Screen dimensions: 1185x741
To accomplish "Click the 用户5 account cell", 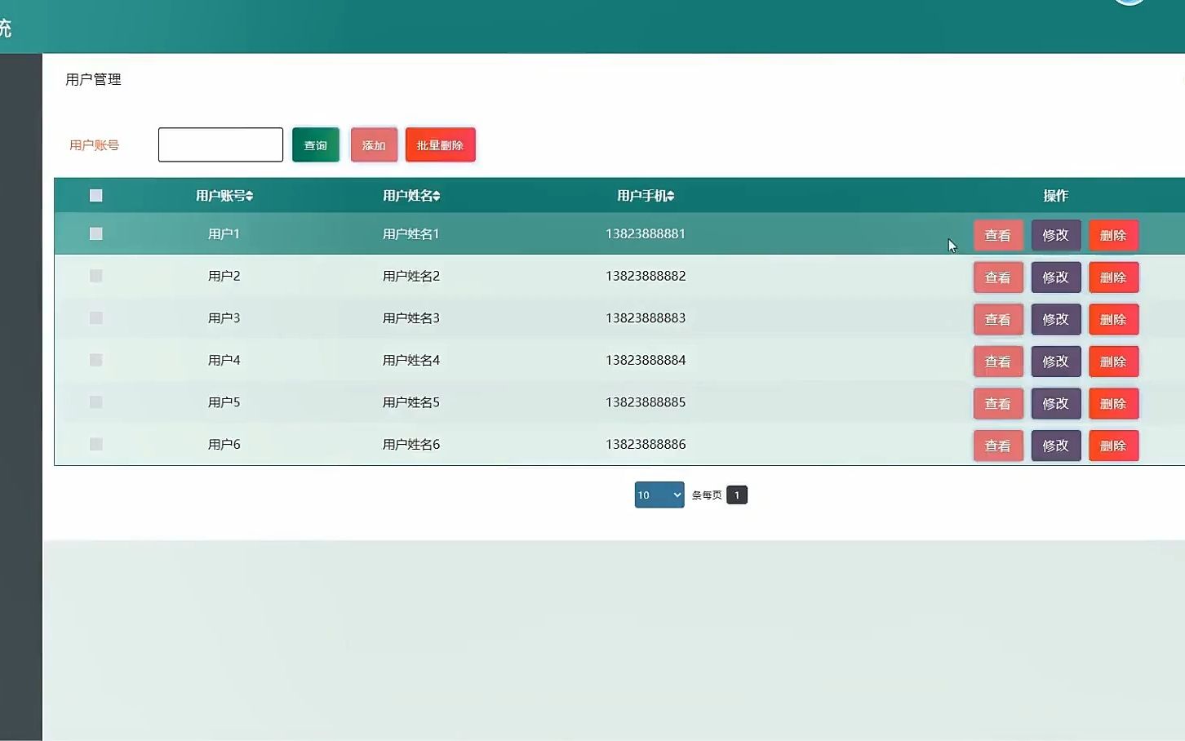I will (224, 402).
